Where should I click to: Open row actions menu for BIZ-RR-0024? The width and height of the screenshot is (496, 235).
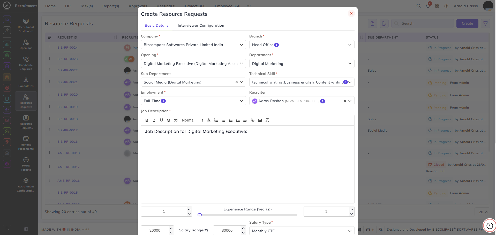pos(49,47)
